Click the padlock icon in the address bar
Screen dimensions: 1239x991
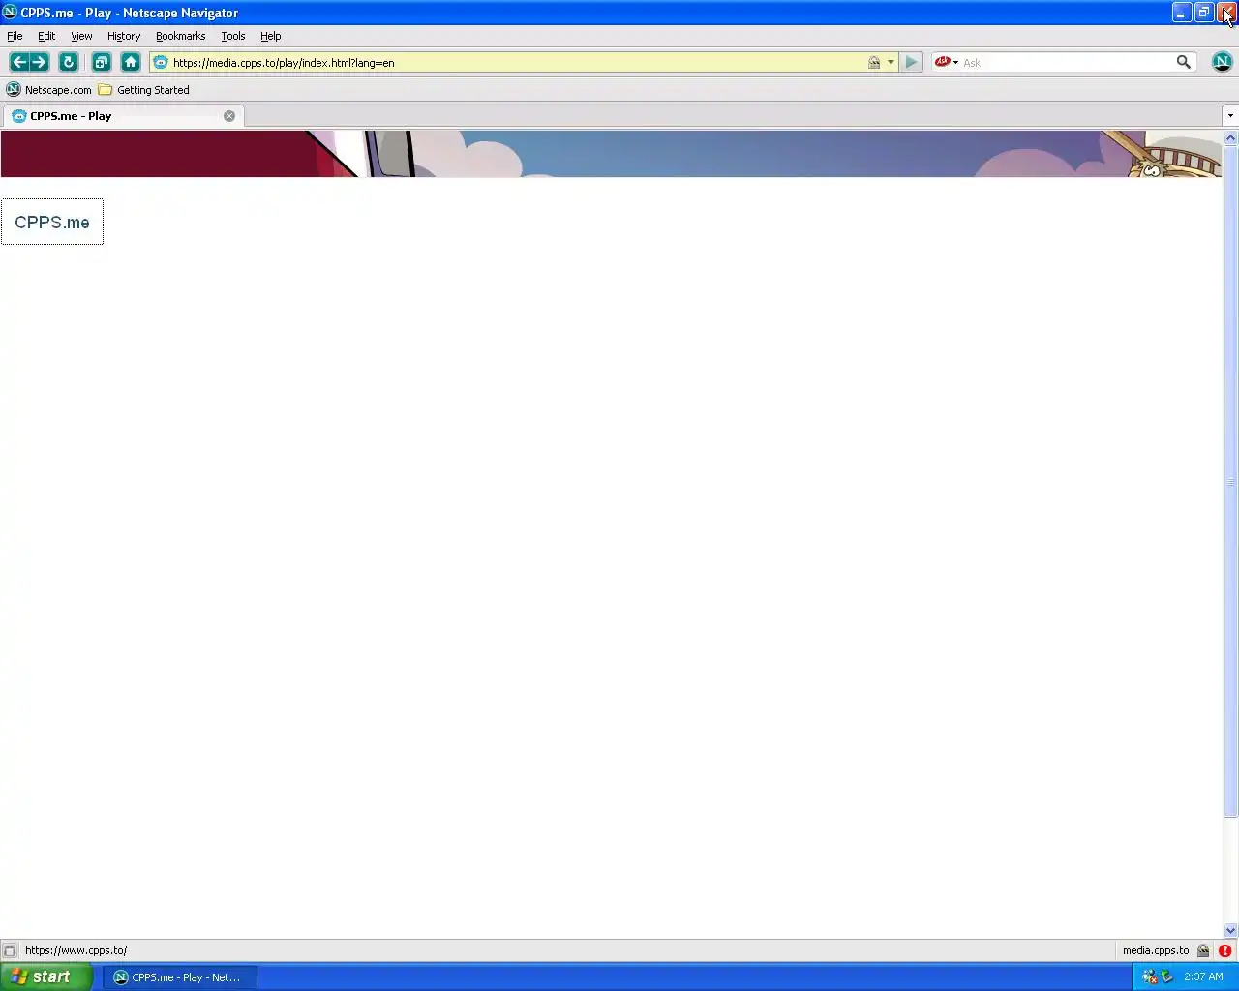[874, 62]
